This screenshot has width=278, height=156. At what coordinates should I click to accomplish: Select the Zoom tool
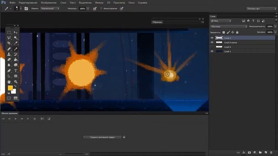tap(16, 82)
